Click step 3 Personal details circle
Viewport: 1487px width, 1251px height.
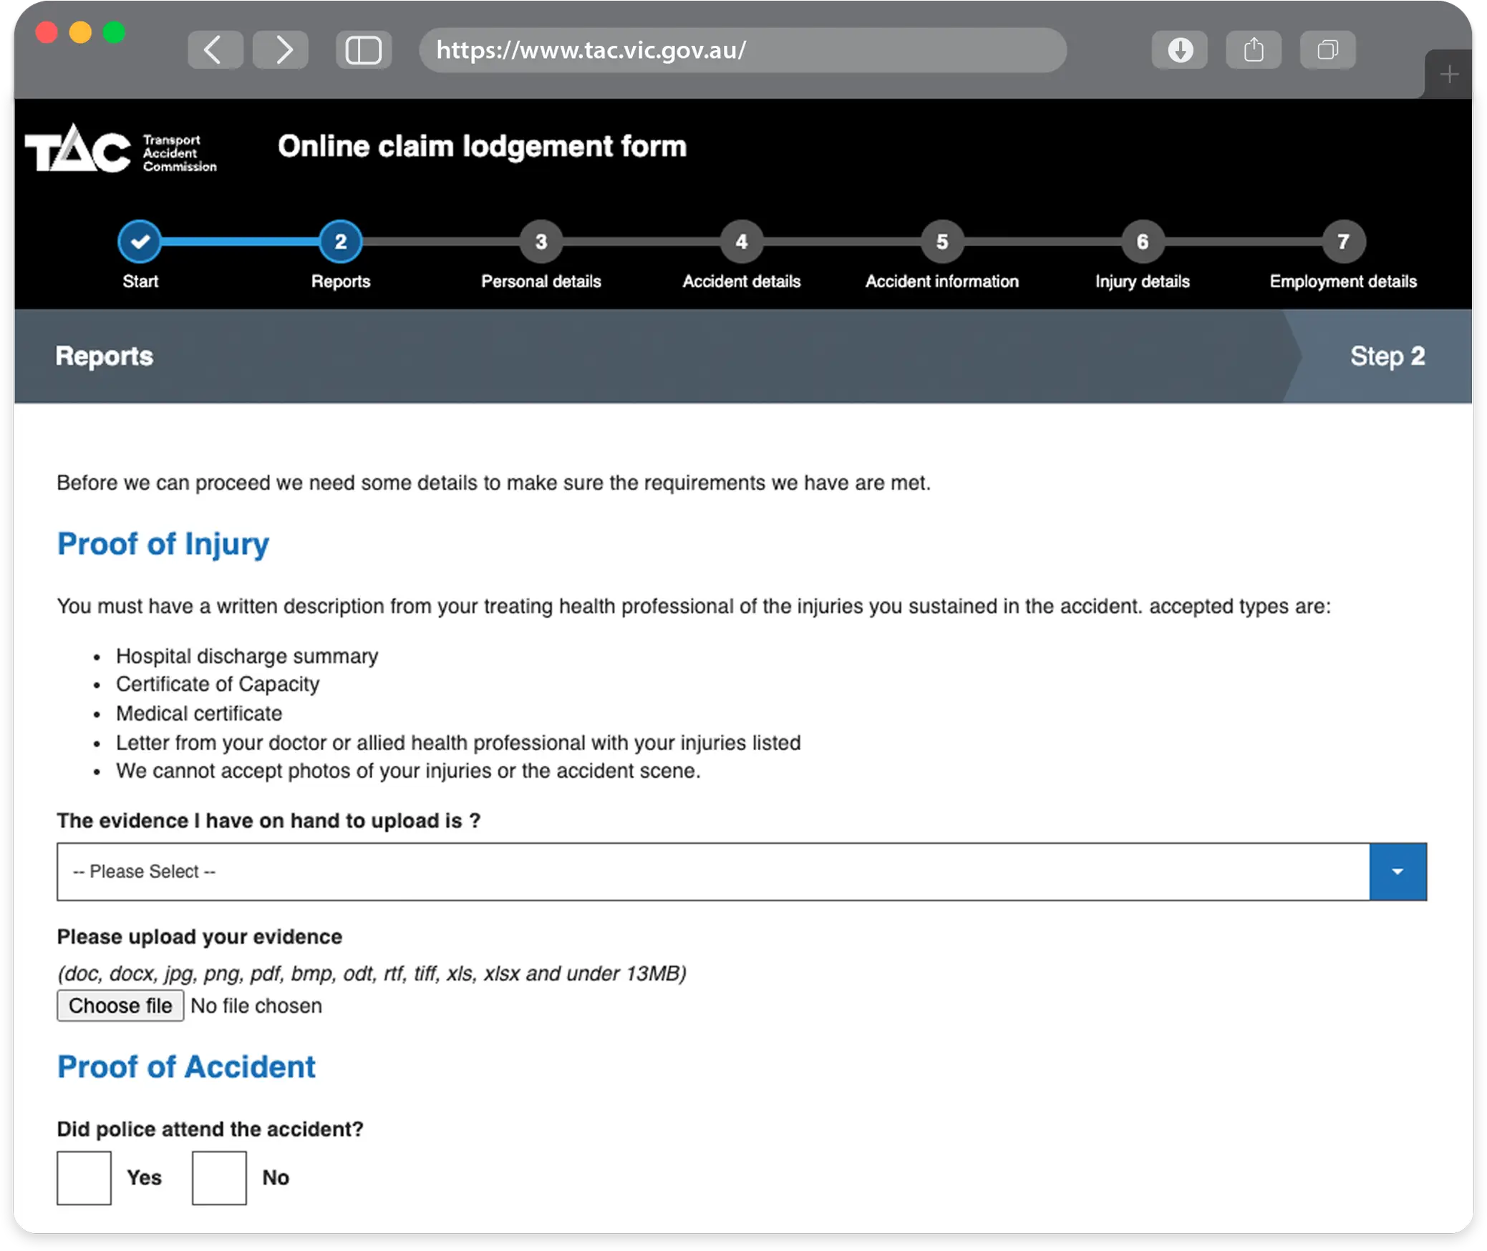pyautogui.click(x=541, y=242)
